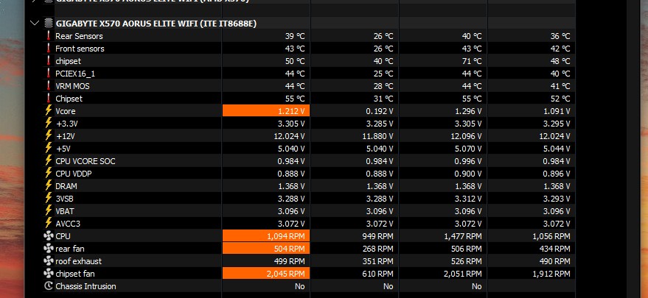648x298 pixels.
Task: Select the lightning icon next to AVCC3
Action: point(49,223)
